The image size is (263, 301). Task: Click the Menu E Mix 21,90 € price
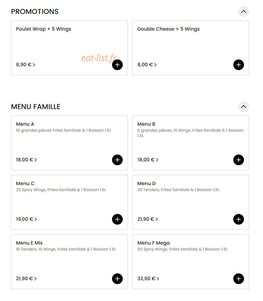point(24,278)
